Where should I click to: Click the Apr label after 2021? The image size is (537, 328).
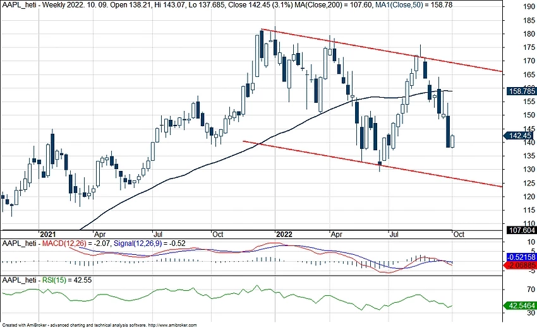(100, 234)
